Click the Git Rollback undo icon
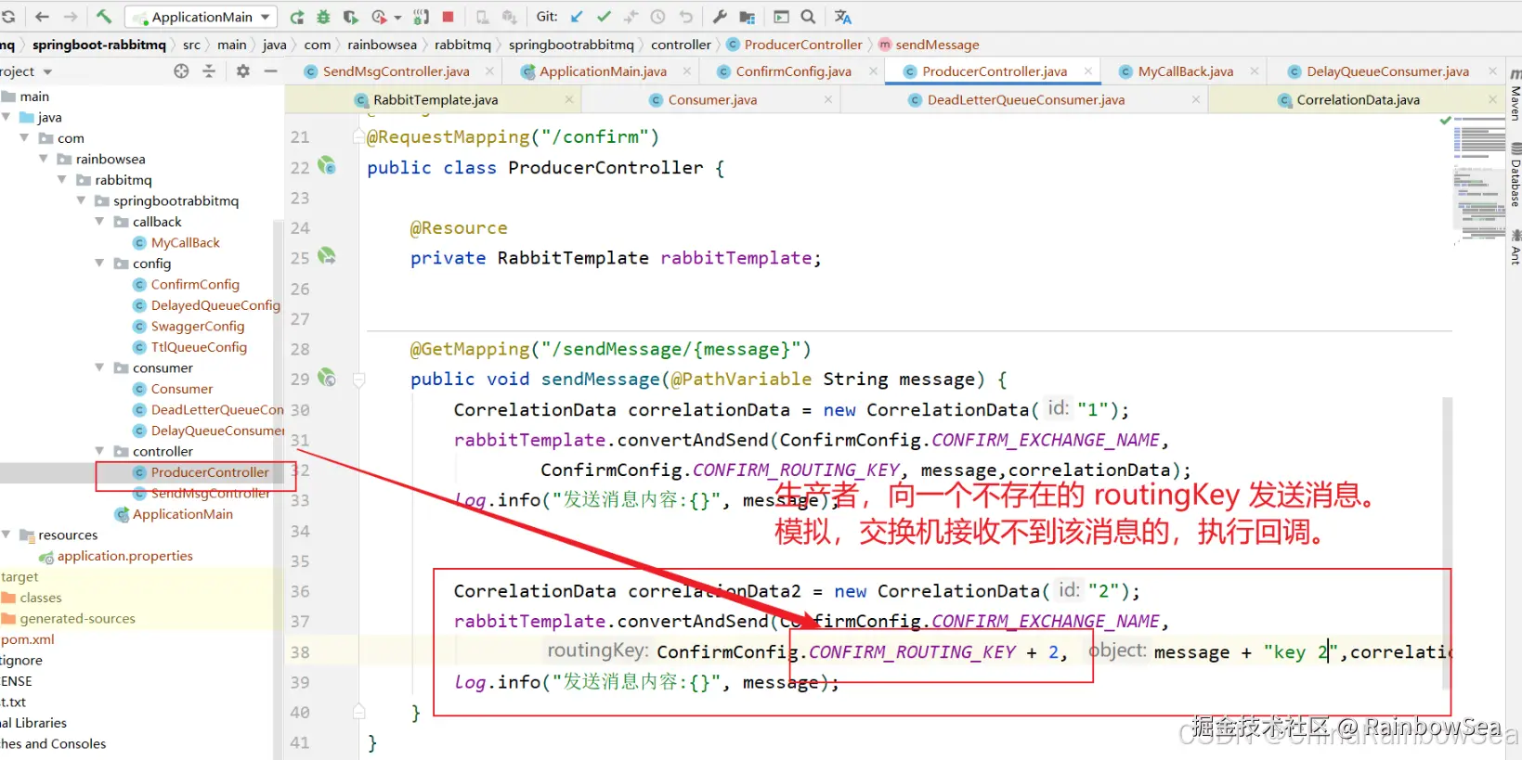The image size is (1522, 760). point(685,17)
